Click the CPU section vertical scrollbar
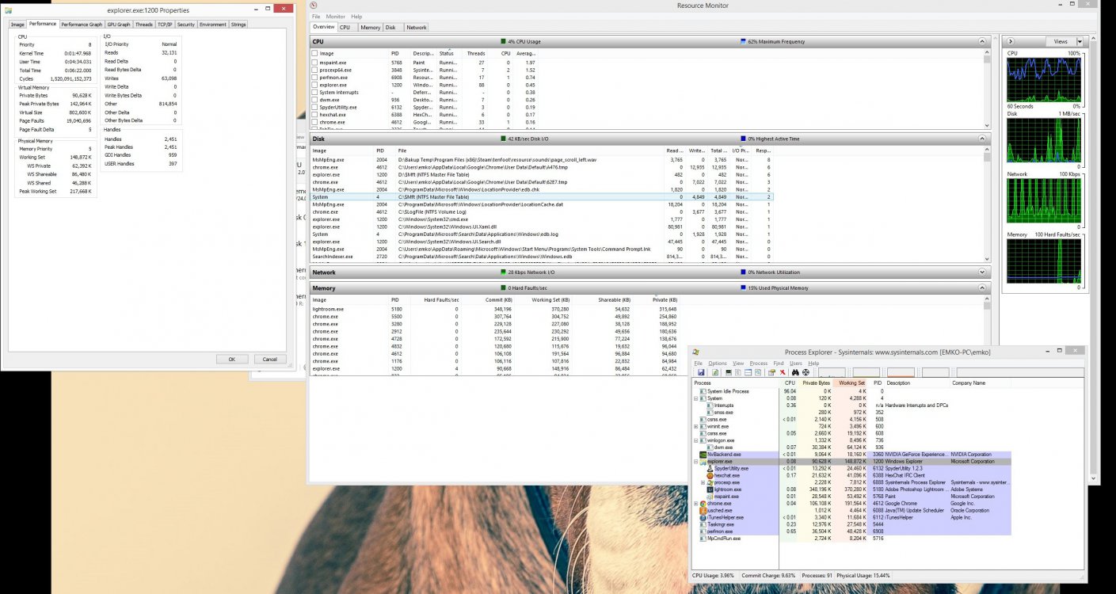Viewport: 1116px width, 594px height. pos(986,89)
